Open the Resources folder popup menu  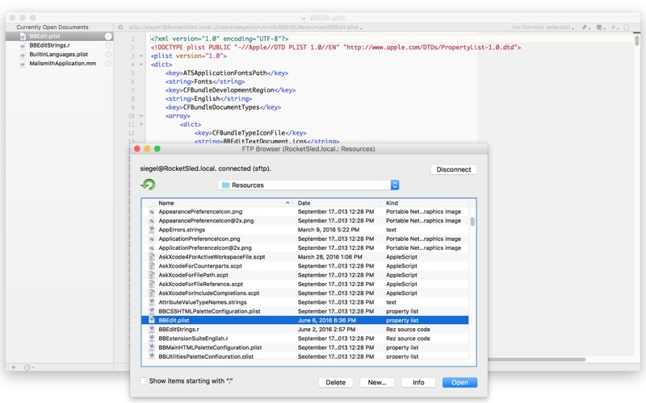pos(308,185)
